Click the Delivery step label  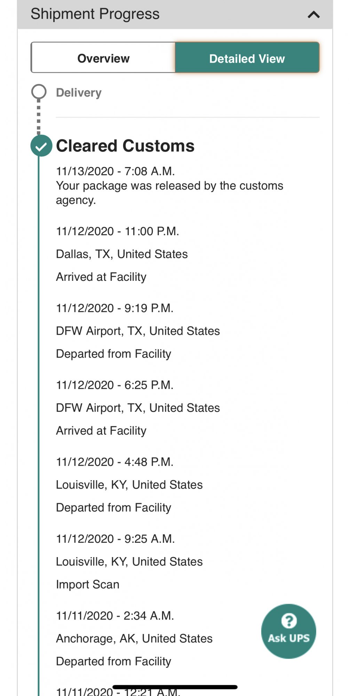pos(79,93)
